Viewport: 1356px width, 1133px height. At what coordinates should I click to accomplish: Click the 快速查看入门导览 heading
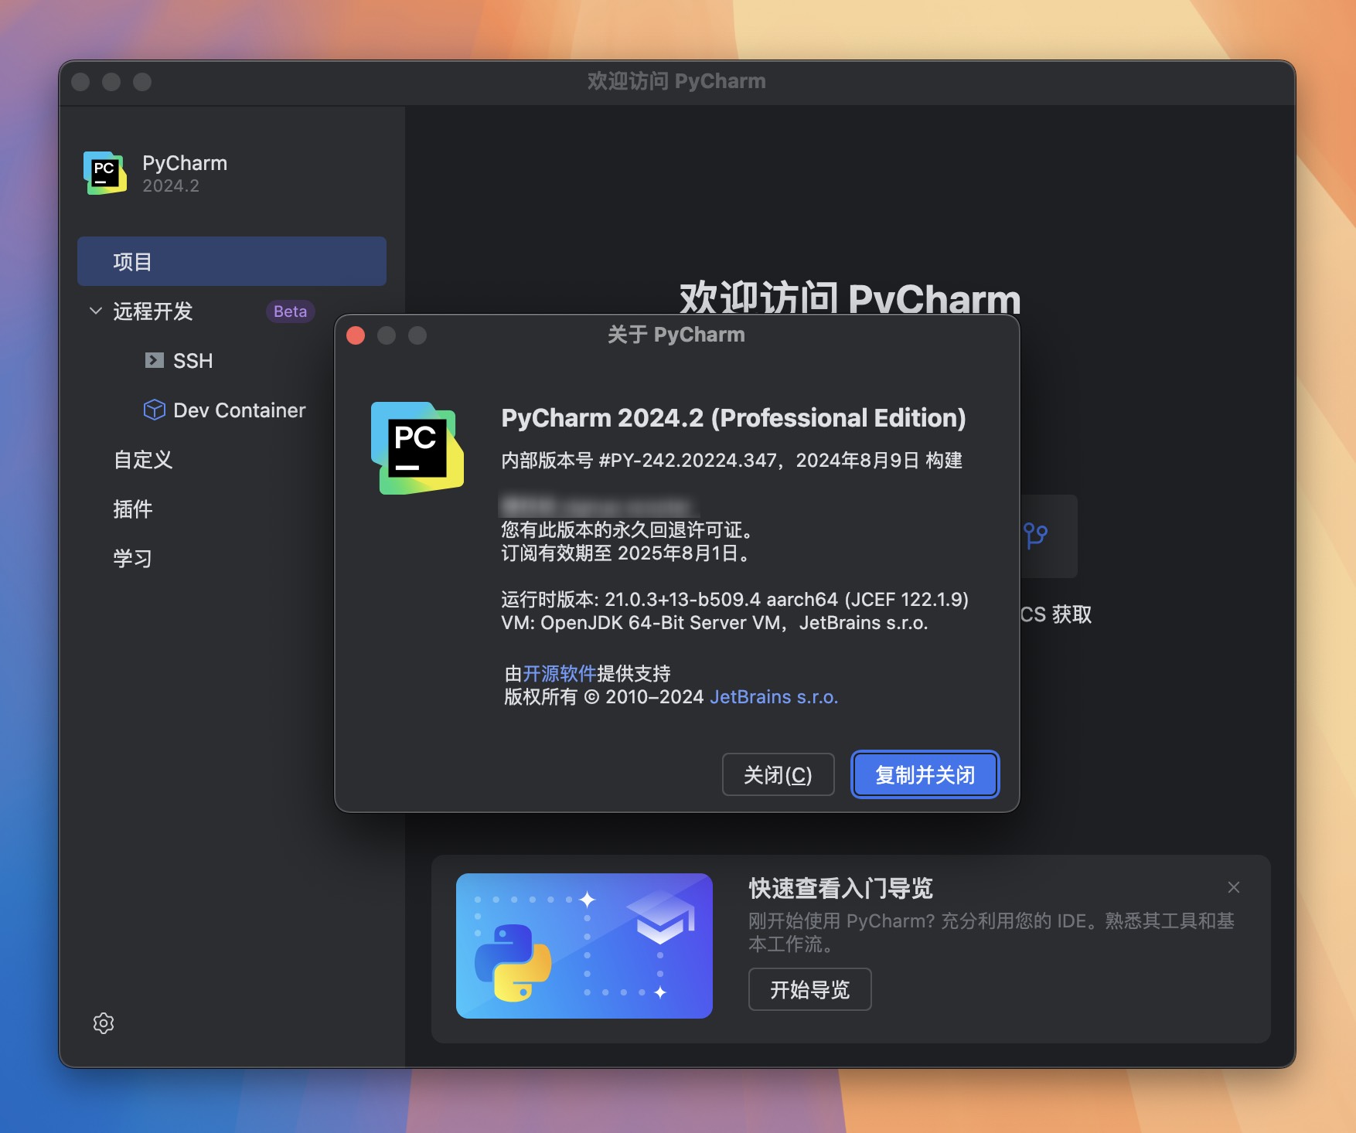(840, 888)
